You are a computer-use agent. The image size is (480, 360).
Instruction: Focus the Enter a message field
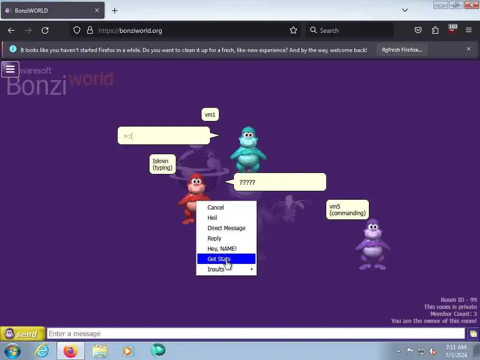coord(255,334)
